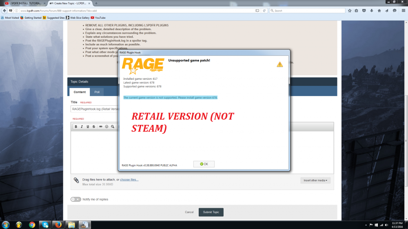Close the Create New Topic tab
Screen dimensions: 408x229
click(x=89, y=3)
